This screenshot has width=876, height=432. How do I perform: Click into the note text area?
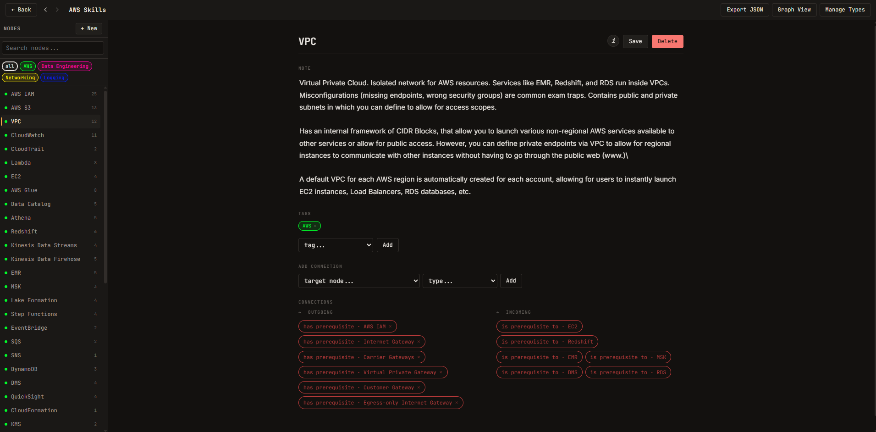(x=490, y=137)
